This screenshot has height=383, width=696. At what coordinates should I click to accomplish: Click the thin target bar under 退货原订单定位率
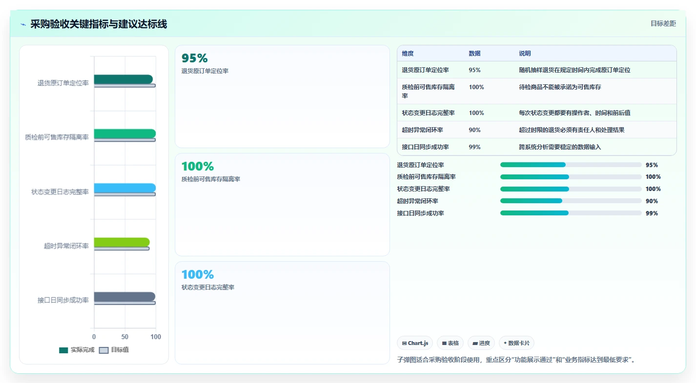click(x=125, y=85)
